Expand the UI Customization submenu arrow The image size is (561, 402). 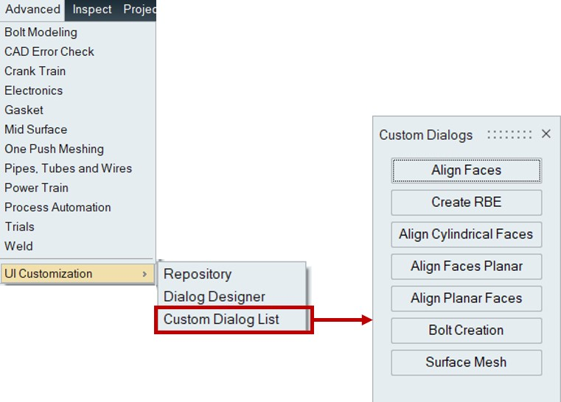tap(144, 274)
